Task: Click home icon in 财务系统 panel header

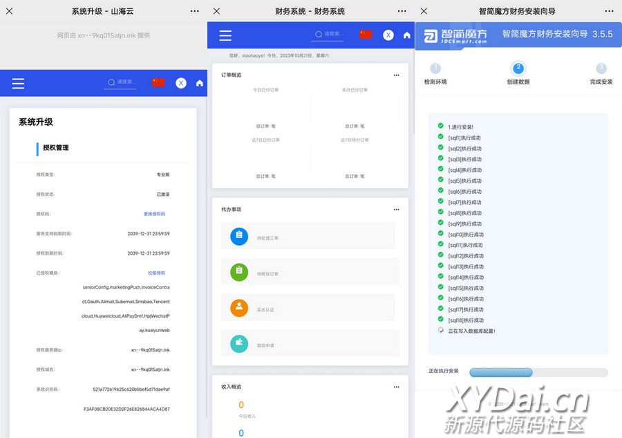Action: point(407,35)
